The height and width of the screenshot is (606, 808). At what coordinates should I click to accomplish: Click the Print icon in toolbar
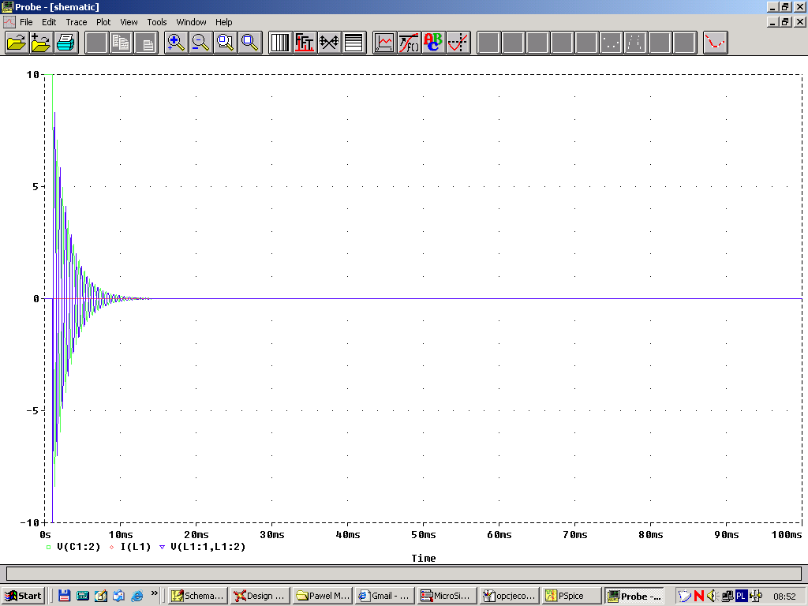65,43
